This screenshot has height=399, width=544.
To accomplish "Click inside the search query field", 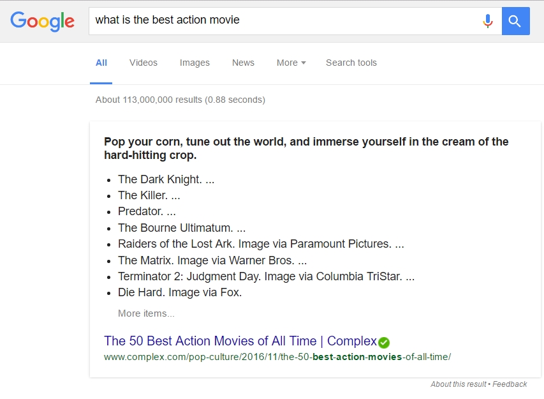I will (281, 20).
